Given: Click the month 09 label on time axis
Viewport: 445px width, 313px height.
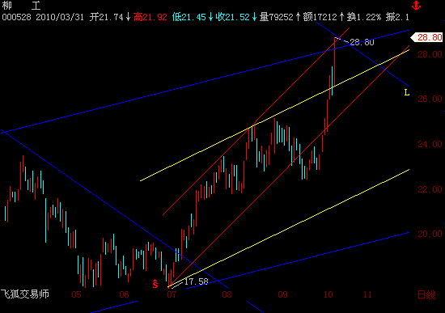Looking at the screenshot, I should tap(282, 295).
